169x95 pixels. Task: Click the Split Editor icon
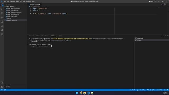pos(165,4)
